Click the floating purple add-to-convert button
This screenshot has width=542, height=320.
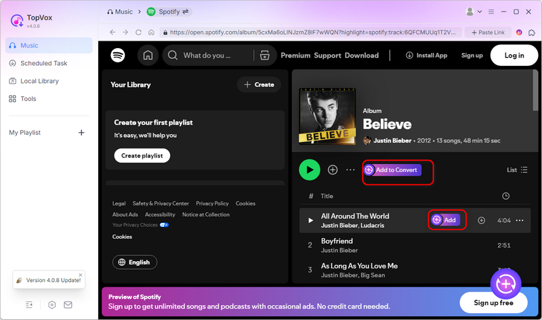click(x=505, y=284)
